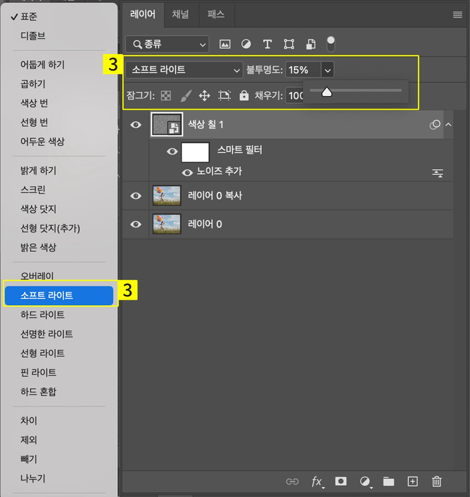Open the 종류 filter type dropdown
Screen dimensions: 470x497
[x=167, y=44]
